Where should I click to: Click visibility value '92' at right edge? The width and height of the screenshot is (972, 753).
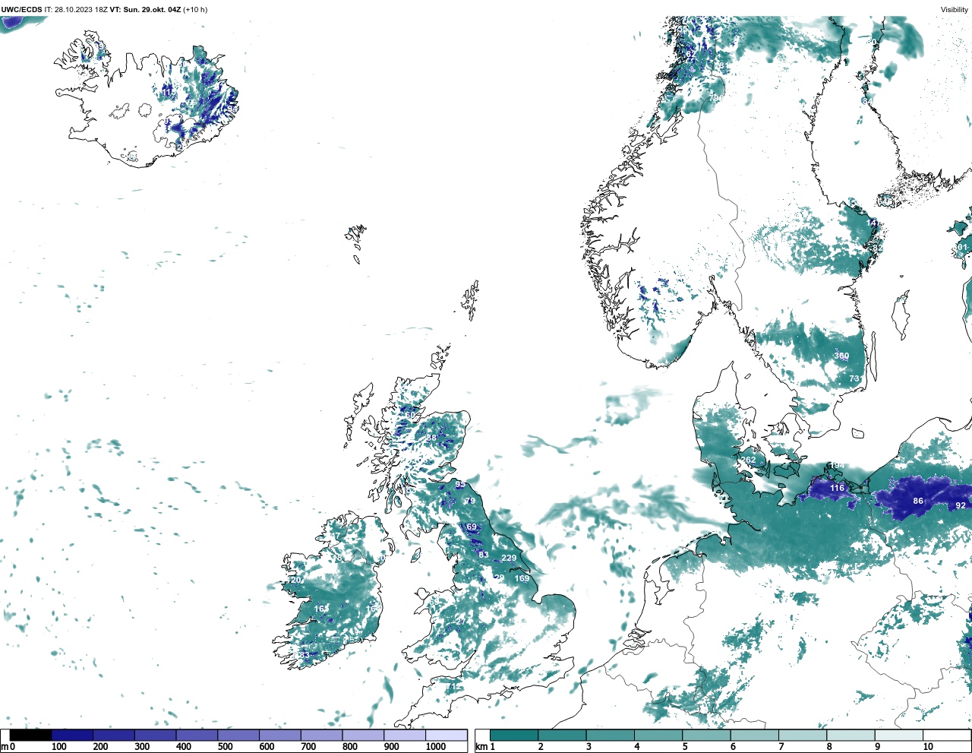pos(961,505)
